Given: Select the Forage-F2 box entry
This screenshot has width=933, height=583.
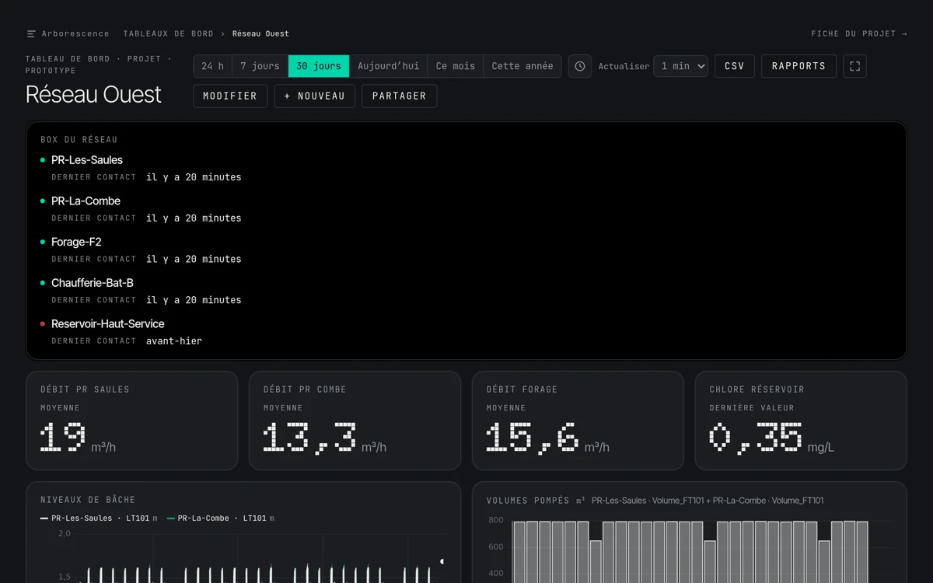Looking at the screenshot, I should tap(76, 242).
